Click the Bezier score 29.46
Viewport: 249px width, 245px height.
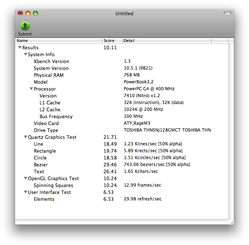coord(110,165)
